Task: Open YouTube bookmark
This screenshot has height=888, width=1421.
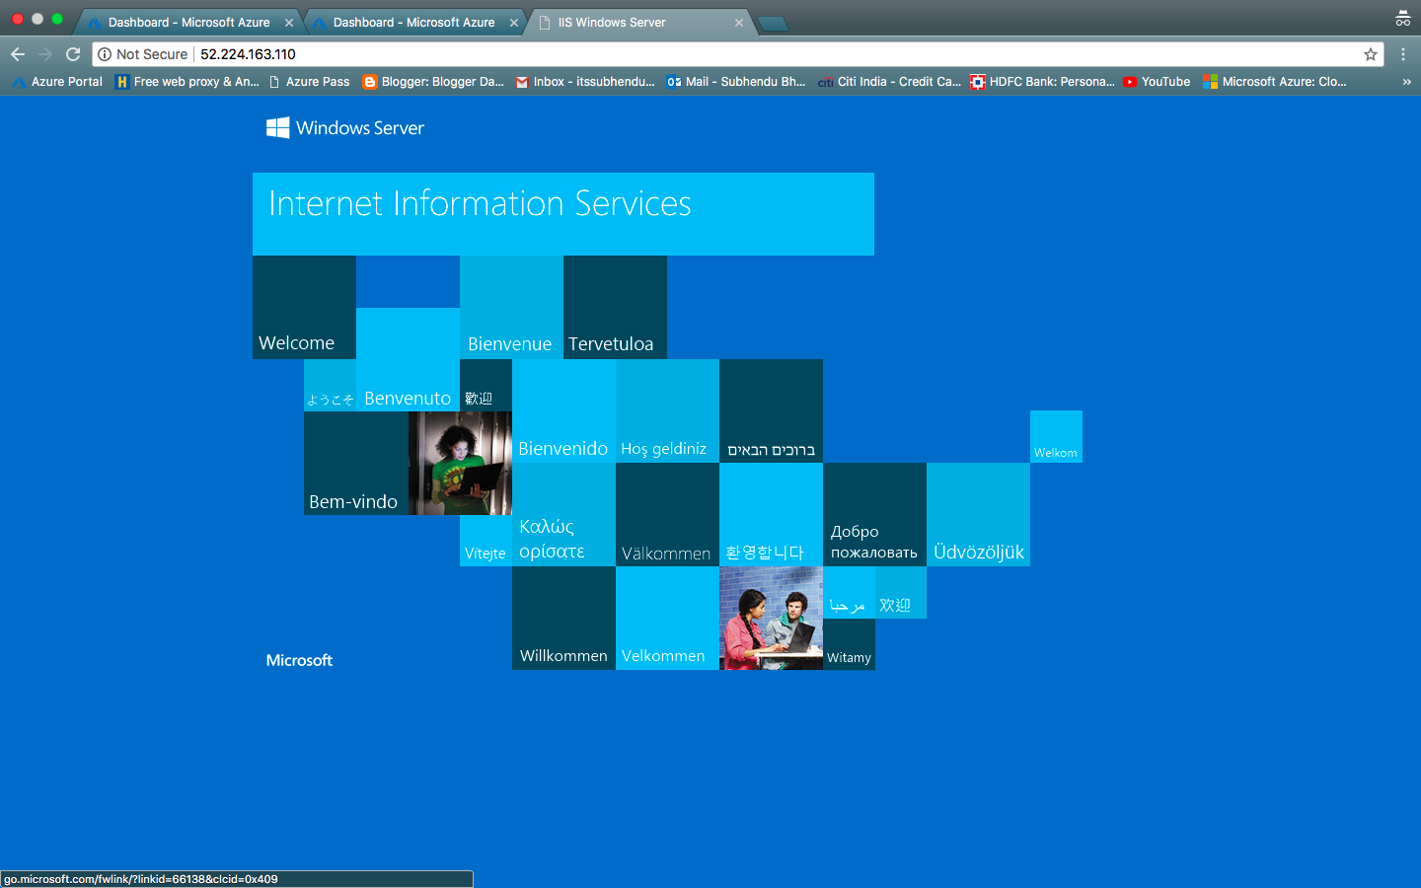Action: point(1157,82)
